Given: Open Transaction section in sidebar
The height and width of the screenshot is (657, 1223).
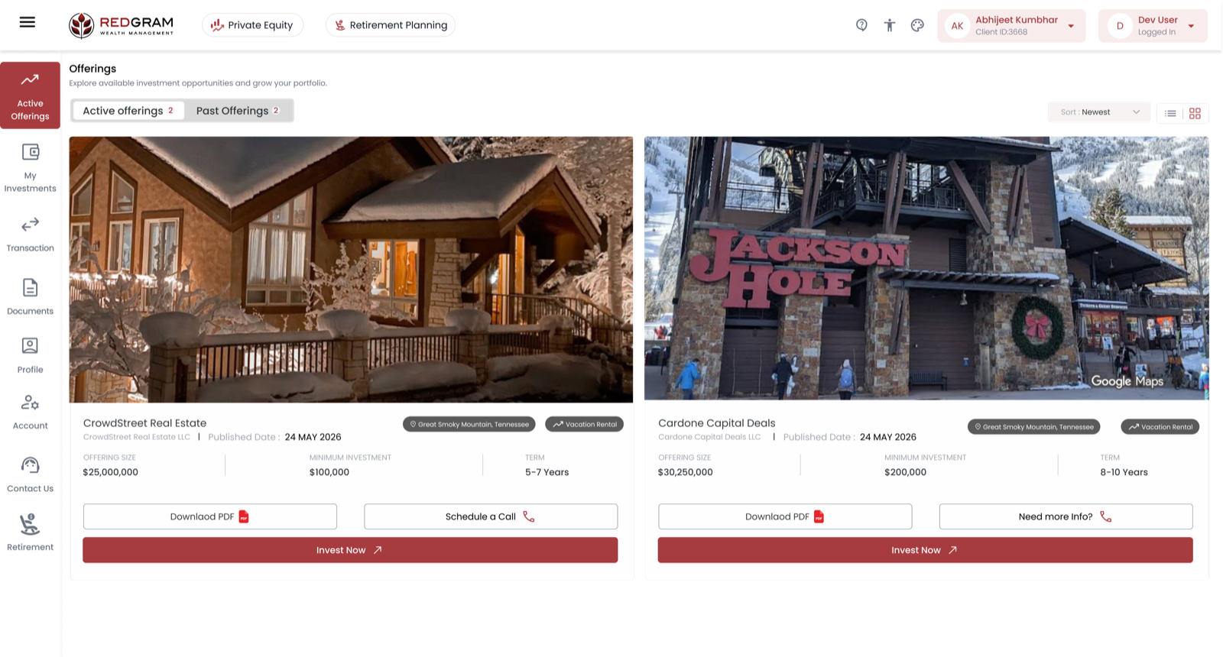Looking at the screenshot, I should pos(30,235).
